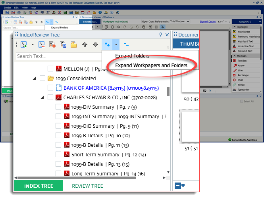The image size is (264, 198).
Task: Click the padlock icon in main toolbar
Action: pyautogui.click(x=94, y=12)
